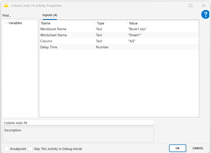Click the Name column header
Viewport: 211px width, 153px height.
(x=67, y=23)
